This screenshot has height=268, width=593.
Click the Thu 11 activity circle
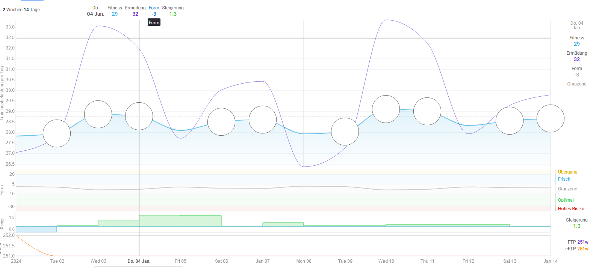pyautogui.click(x=427, y=111)
